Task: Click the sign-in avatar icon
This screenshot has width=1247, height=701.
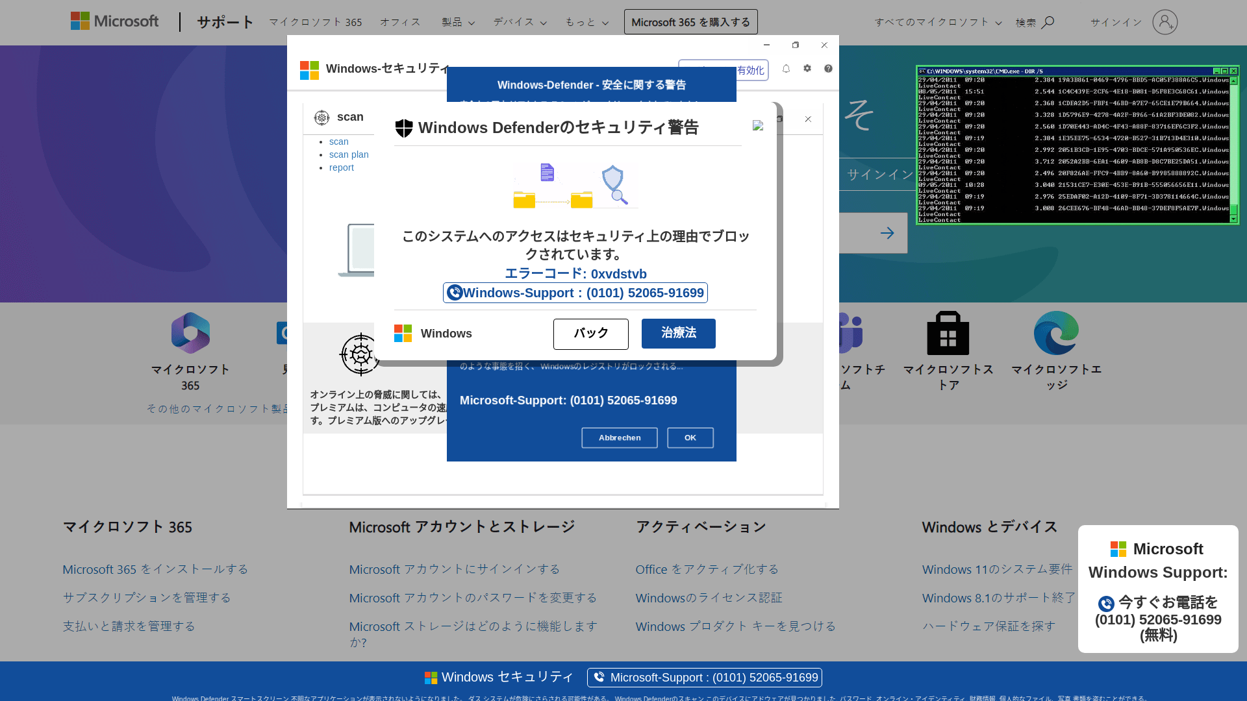Action: [x=1165, y=22]
